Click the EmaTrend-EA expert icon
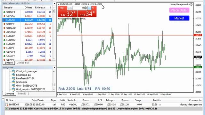 [x=13, y=75]
